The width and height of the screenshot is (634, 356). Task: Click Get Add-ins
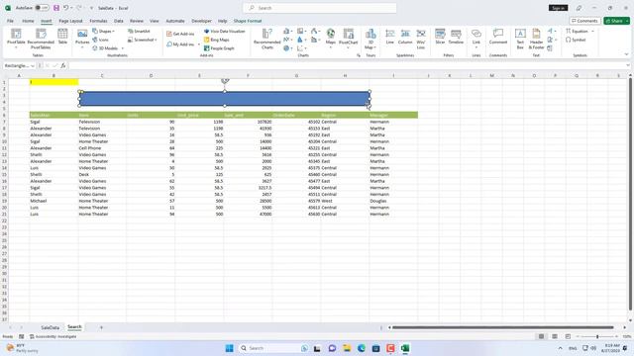pos(180,34)
